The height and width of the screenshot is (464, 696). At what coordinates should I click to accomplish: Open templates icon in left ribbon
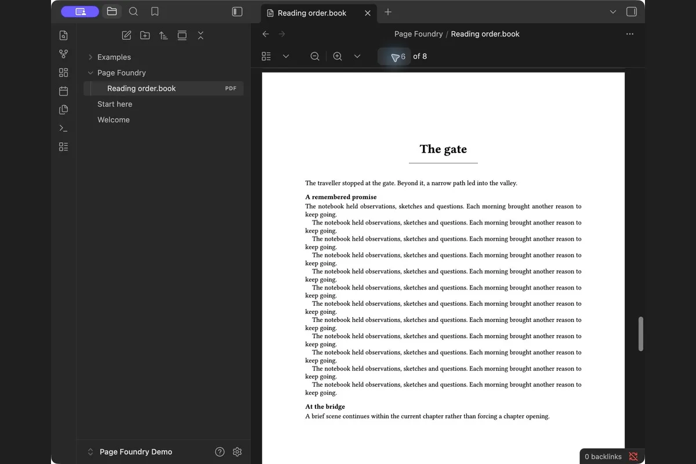point(64,110)
